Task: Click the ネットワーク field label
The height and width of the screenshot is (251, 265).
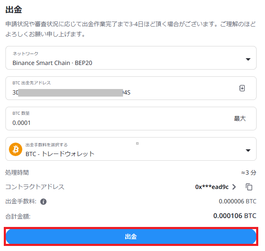Action: [x=26, y=54]
